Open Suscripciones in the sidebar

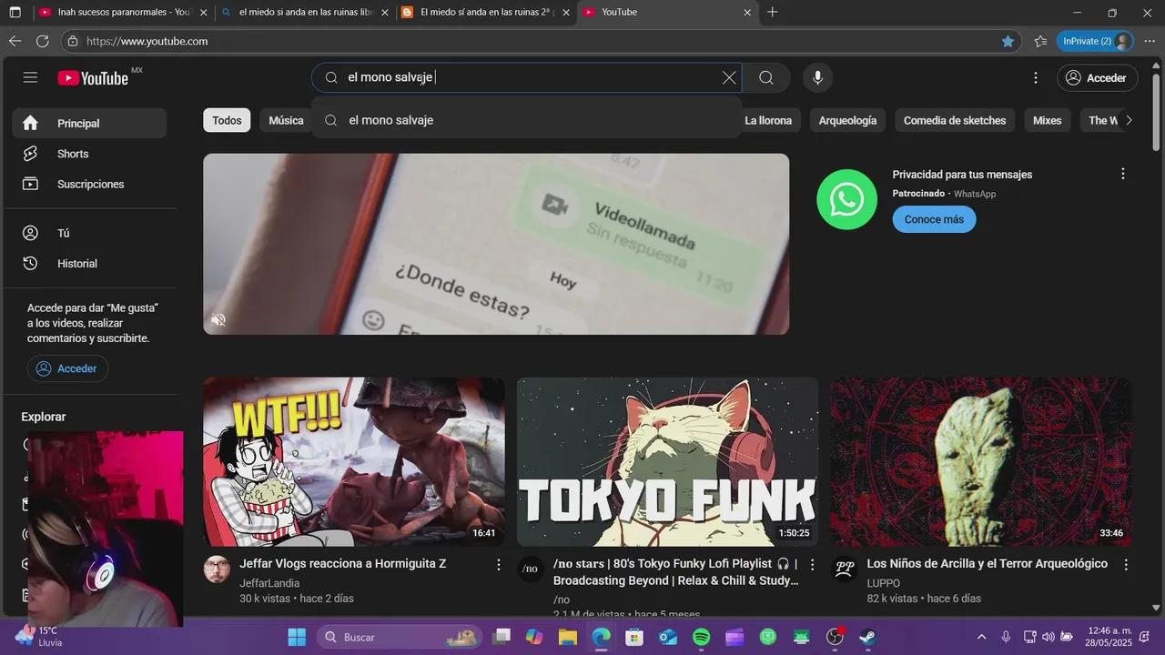click(90, 184)
